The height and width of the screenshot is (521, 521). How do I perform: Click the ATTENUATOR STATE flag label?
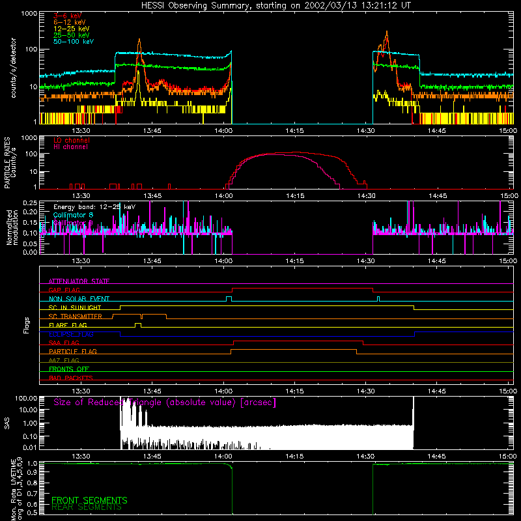tap(79, 281)
